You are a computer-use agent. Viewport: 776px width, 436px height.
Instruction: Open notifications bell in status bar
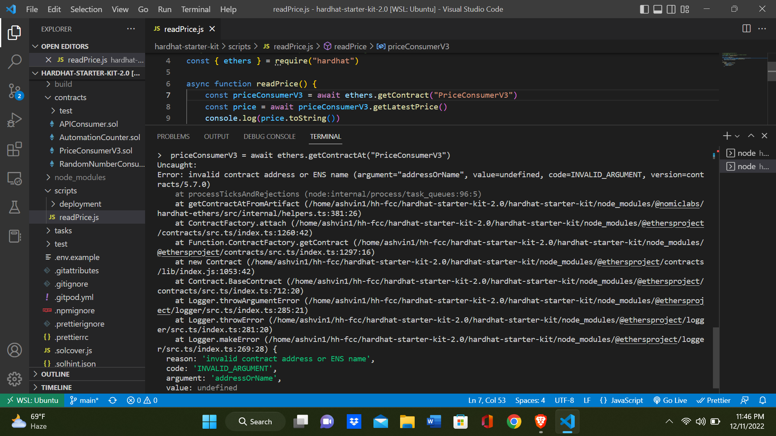(x=763, y=400)
